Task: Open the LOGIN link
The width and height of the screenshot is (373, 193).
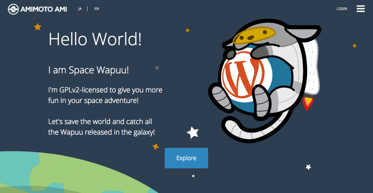Action: [342, 9]
